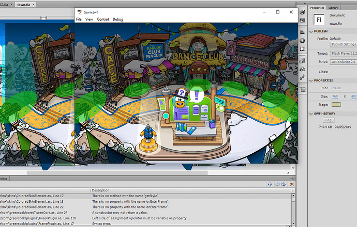
Task: Click the red X clear errors icon
Action: tap(292, 184)
